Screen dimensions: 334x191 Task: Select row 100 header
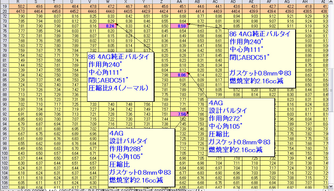[5, 153]
